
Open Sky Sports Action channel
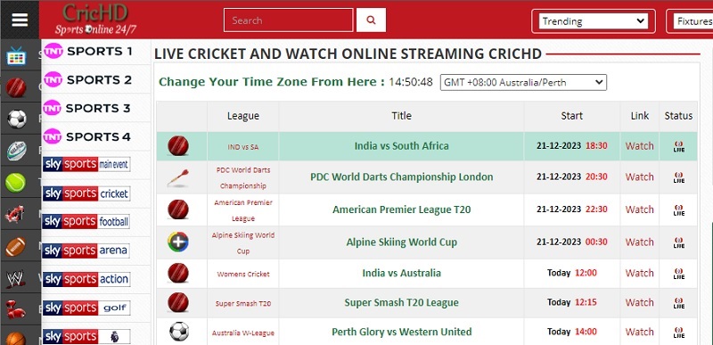(x=86, y=279)
